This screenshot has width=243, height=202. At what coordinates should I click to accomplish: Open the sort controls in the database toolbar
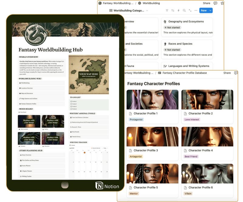(173, 10)
